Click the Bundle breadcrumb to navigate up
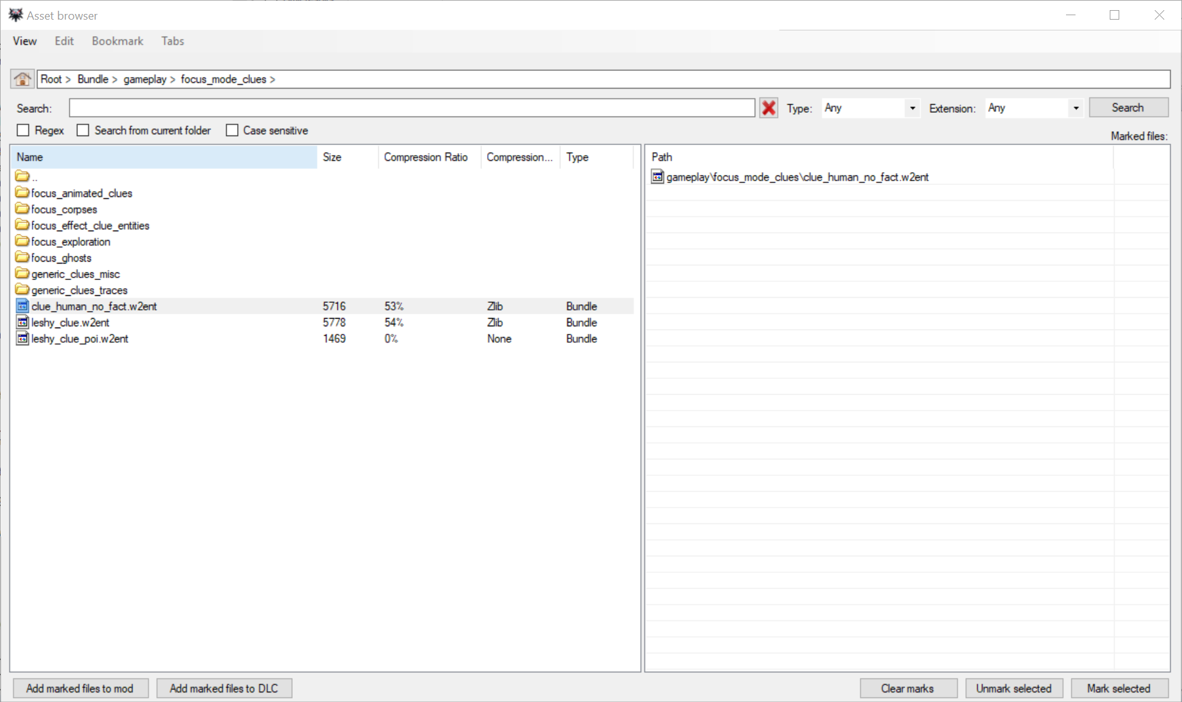 (x=93, y=79)
